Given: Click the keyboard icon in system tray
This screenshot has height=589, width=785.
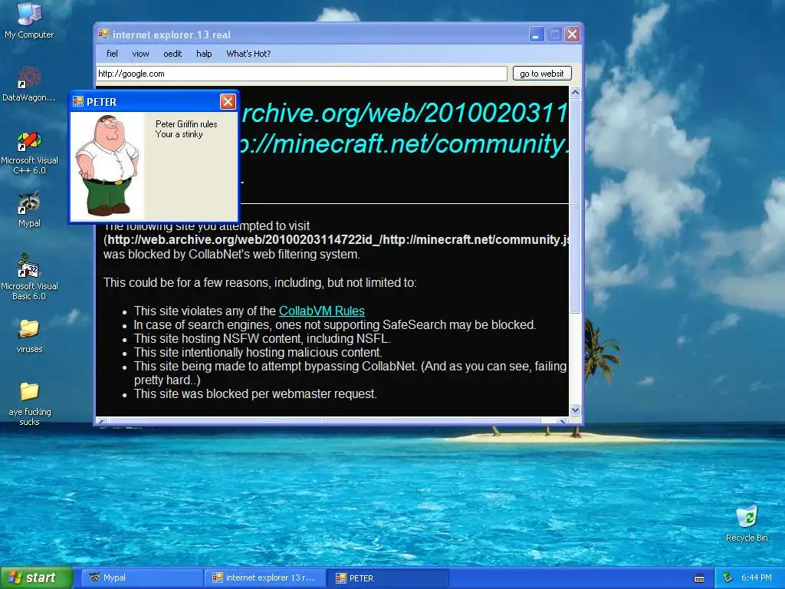Looking at the screenshot, I should 699,578.
